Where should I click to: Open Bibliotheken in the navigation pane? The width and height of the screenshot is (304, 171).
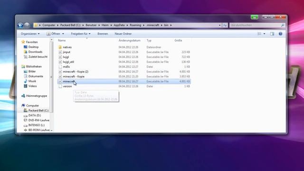34,66
